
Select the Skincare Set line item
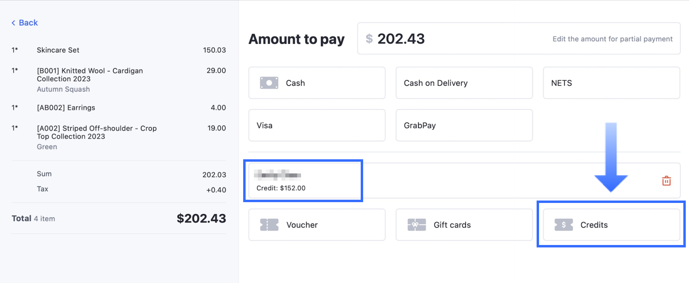(58, 50)
